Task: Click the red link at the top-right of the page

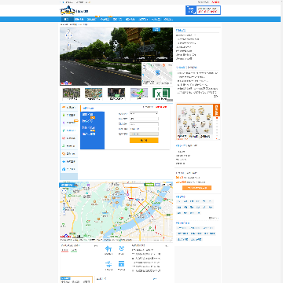Action: pos(215,2)
